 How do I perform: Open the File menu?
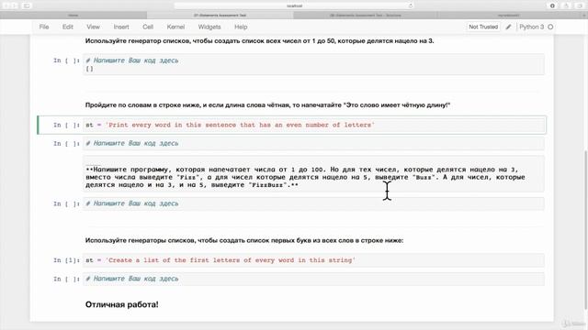[x=44, y=27]
